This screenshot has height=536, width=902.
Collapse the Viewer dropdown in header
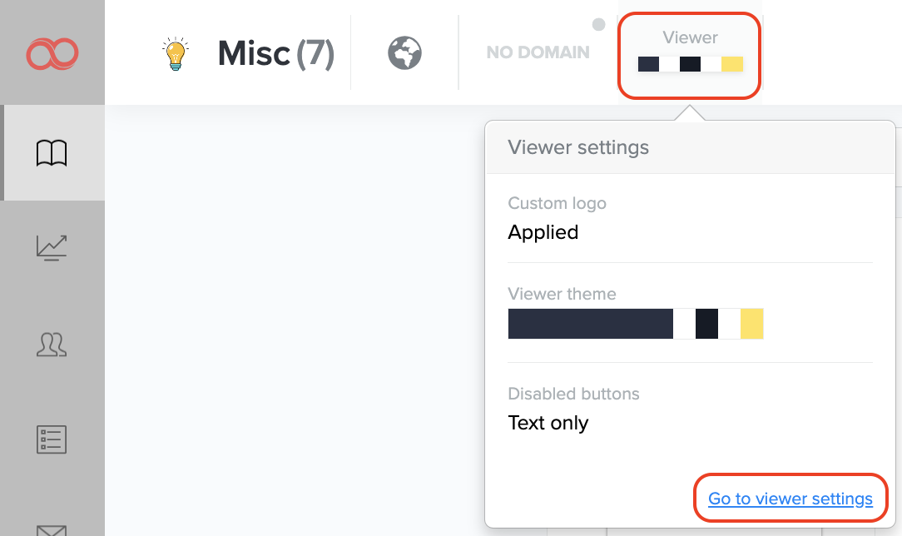coord(690,53)
